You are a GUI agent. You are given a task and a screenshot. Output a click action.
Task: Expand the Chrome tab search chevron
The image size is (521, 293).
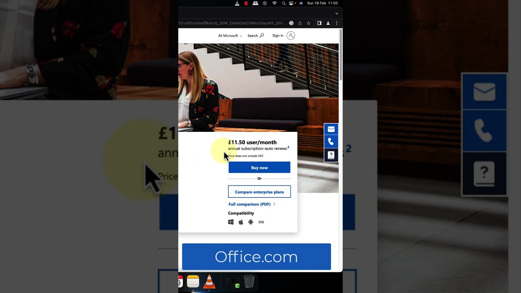tap(337, 13)
